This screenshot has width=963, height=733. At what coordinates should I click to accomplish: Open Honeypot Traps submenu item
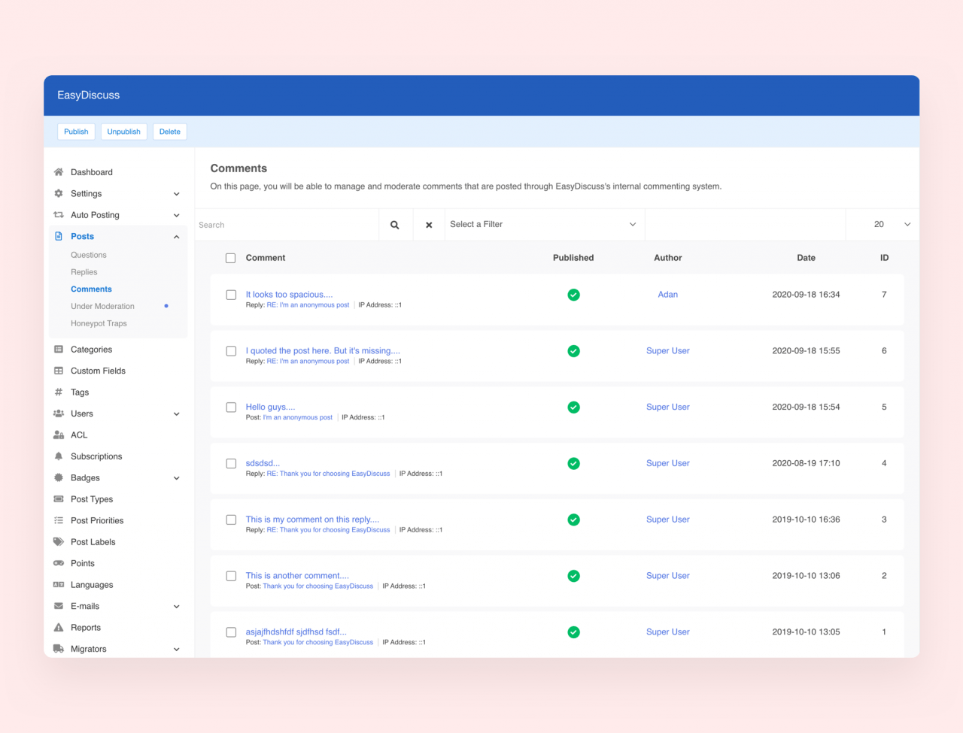click(99, 323)
